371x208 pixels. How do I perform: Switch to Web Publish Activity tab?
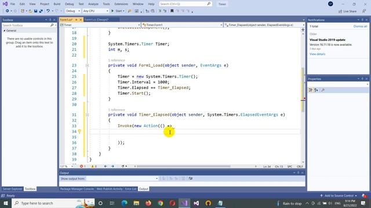coord(110,189)
